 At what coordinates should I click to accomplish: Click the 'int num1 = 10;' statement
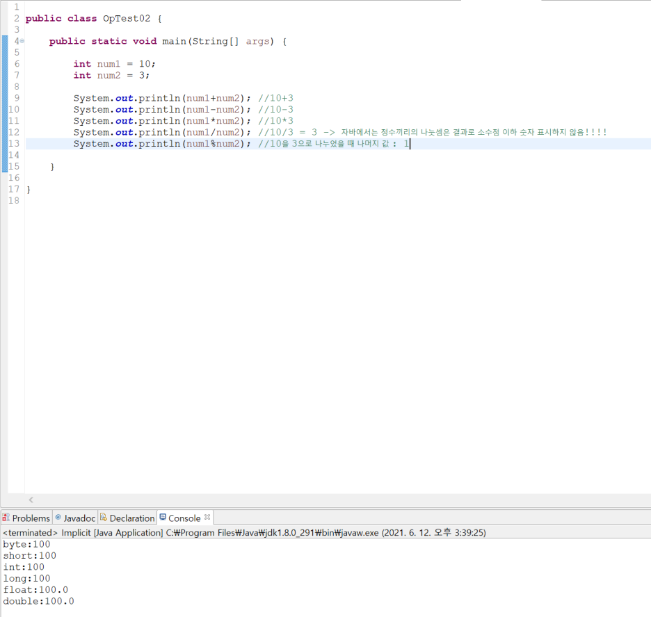coord(115,64)
